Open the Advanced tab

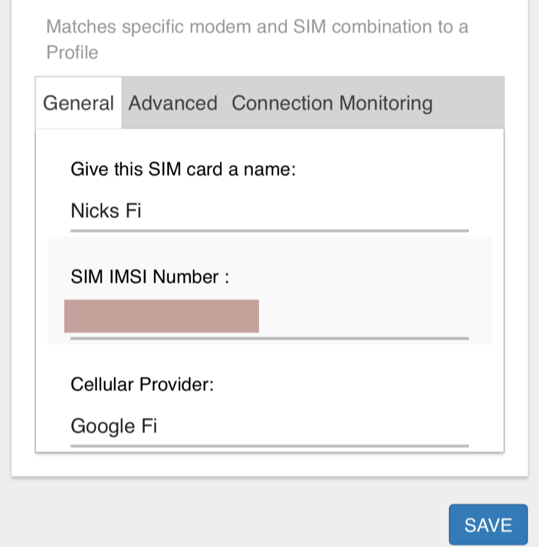pyautogui.click(x=173, y=103)
